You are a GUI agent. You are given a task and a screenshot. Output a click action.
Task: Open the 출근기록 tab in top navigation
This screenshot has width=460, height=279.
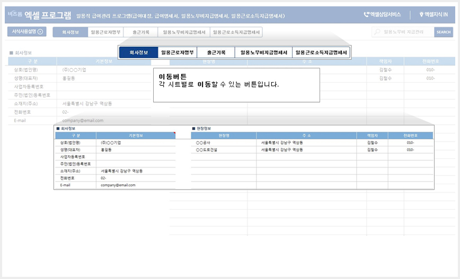click(x=141, y=32)
